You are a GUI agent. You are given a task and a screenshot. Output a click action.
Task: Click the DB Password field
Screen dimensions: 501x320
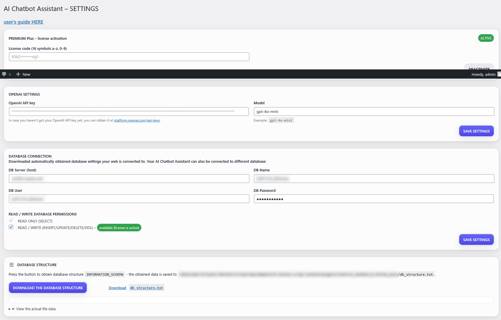click(374, 199)
